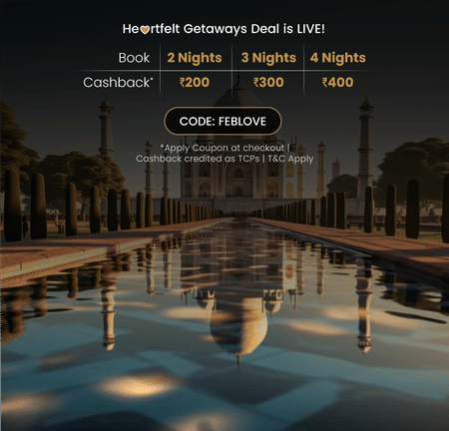Click the tall left minaret tower
449x431 pixels.
pyautogui.click(x=106, y=128)
